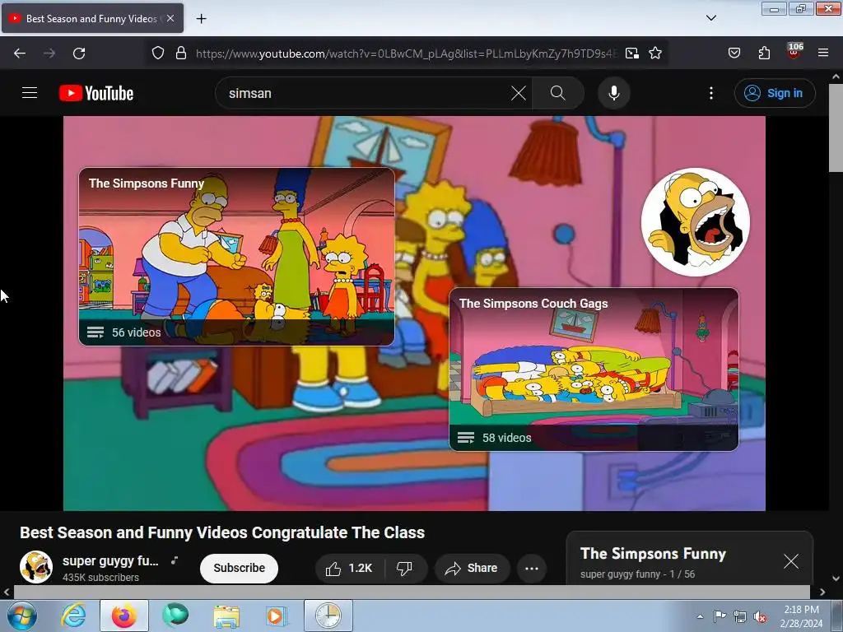Share the video
Viewport: 843px width, 632px height.
(x=472, y=568)
